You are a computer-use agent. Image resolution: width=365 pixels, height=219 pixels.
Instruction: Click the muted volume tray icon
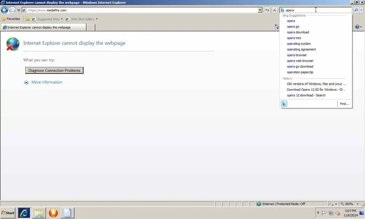point(338,213)
